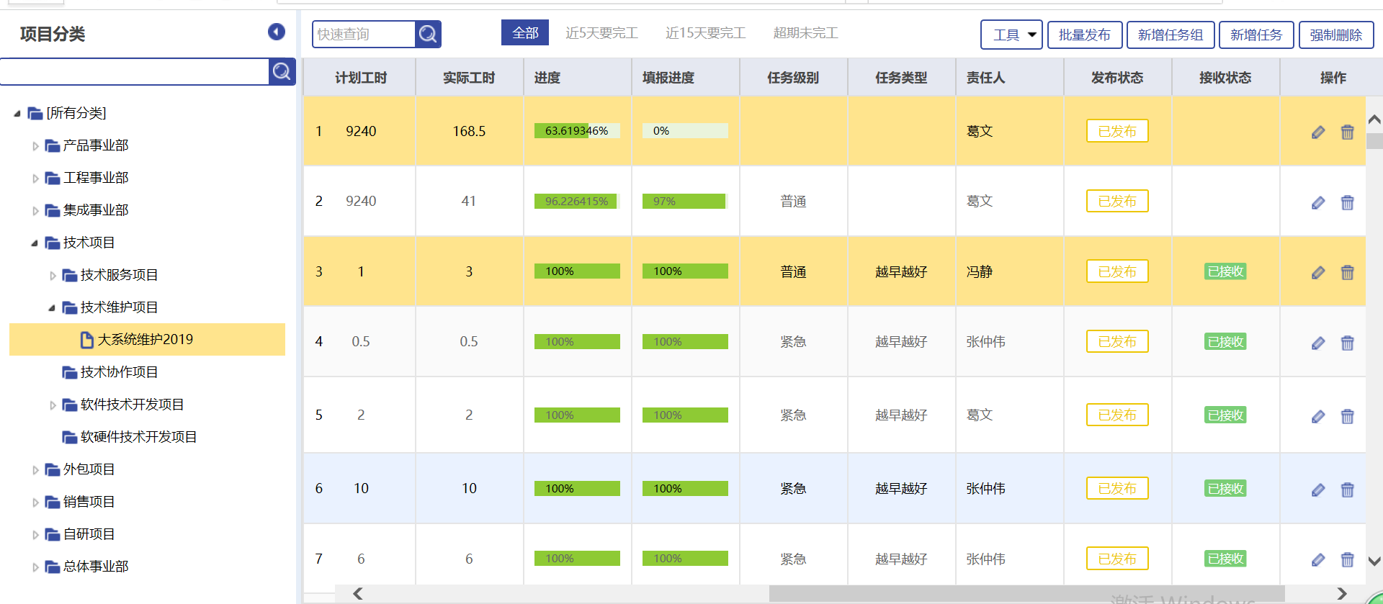The image size is (1383, 604).
Task: Open the 工具 dropdown menu
Action: pyautogui.click(x=1011, y=35)
